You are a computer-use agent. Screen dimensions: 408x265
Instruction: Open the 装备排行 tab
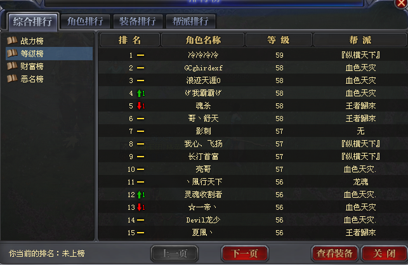[x=138, y=22]
